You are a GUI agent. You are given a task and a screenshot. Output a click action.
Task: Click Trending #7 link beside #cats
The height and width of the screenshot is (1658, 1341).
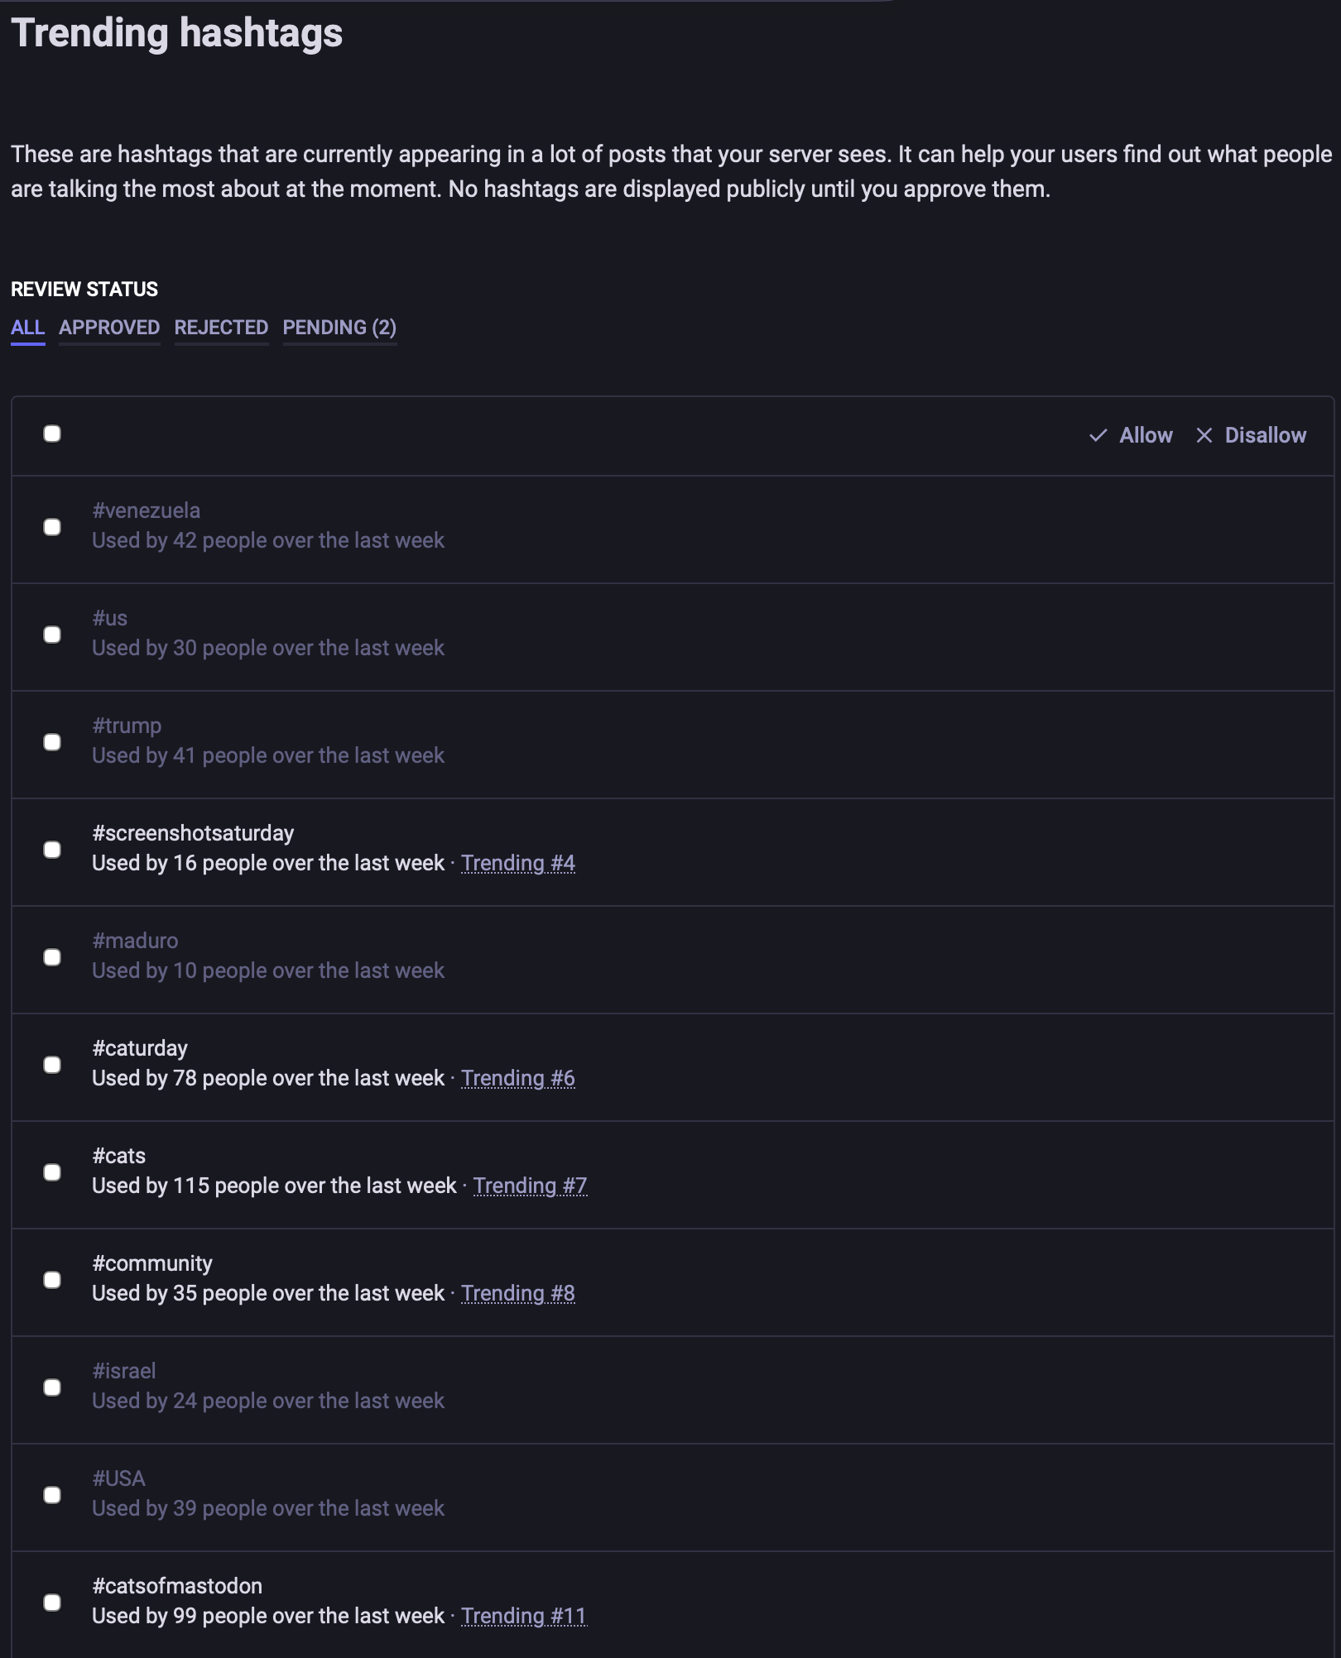click(x=530, y=1186)
